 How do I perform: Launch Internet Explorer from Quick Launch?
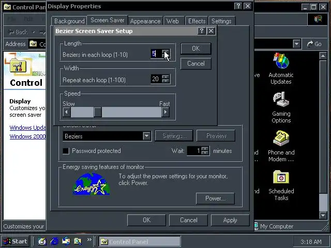point(54,241)
